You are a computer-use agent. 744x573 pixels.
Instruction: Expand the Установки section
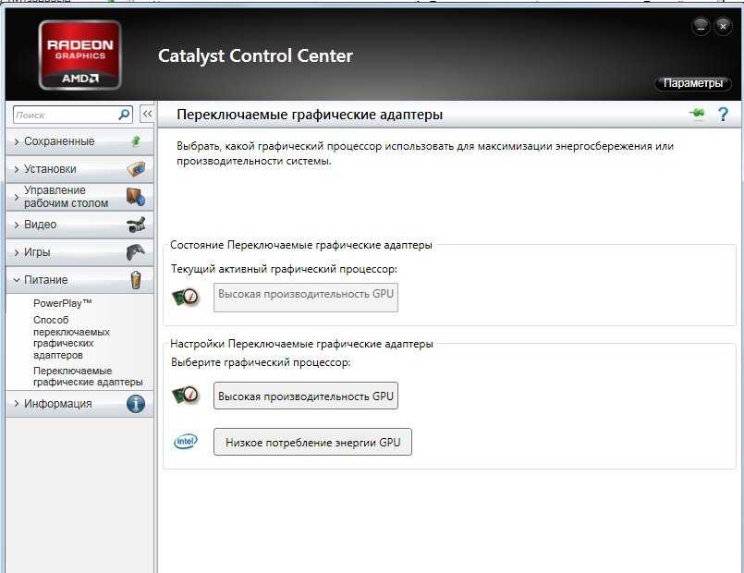[50, 169]
